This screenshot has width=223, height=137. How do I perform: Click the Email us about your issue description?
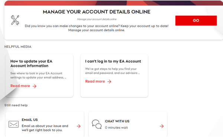point(45,128)
